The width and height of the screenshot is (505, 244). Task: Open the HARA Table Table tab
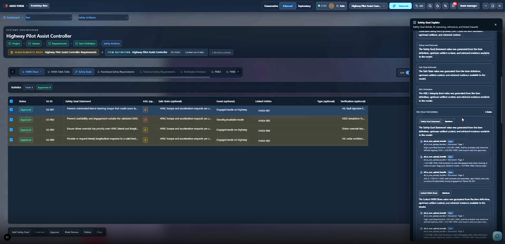(59, 72)
